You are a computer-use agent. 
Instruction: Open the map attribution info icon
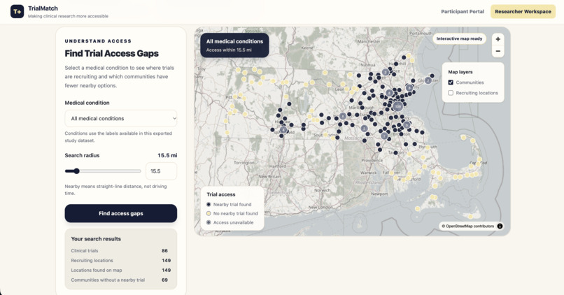pos(500,226)
